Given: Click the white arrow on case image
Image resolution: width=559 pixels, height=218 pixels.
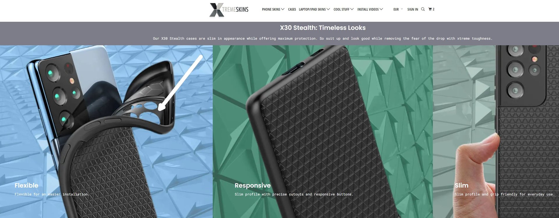Looking at the screenshot, I should (x=180, y=83).
